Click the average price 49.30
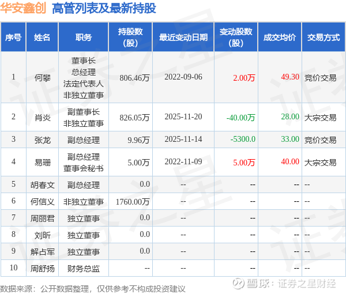 coord(290,77)
